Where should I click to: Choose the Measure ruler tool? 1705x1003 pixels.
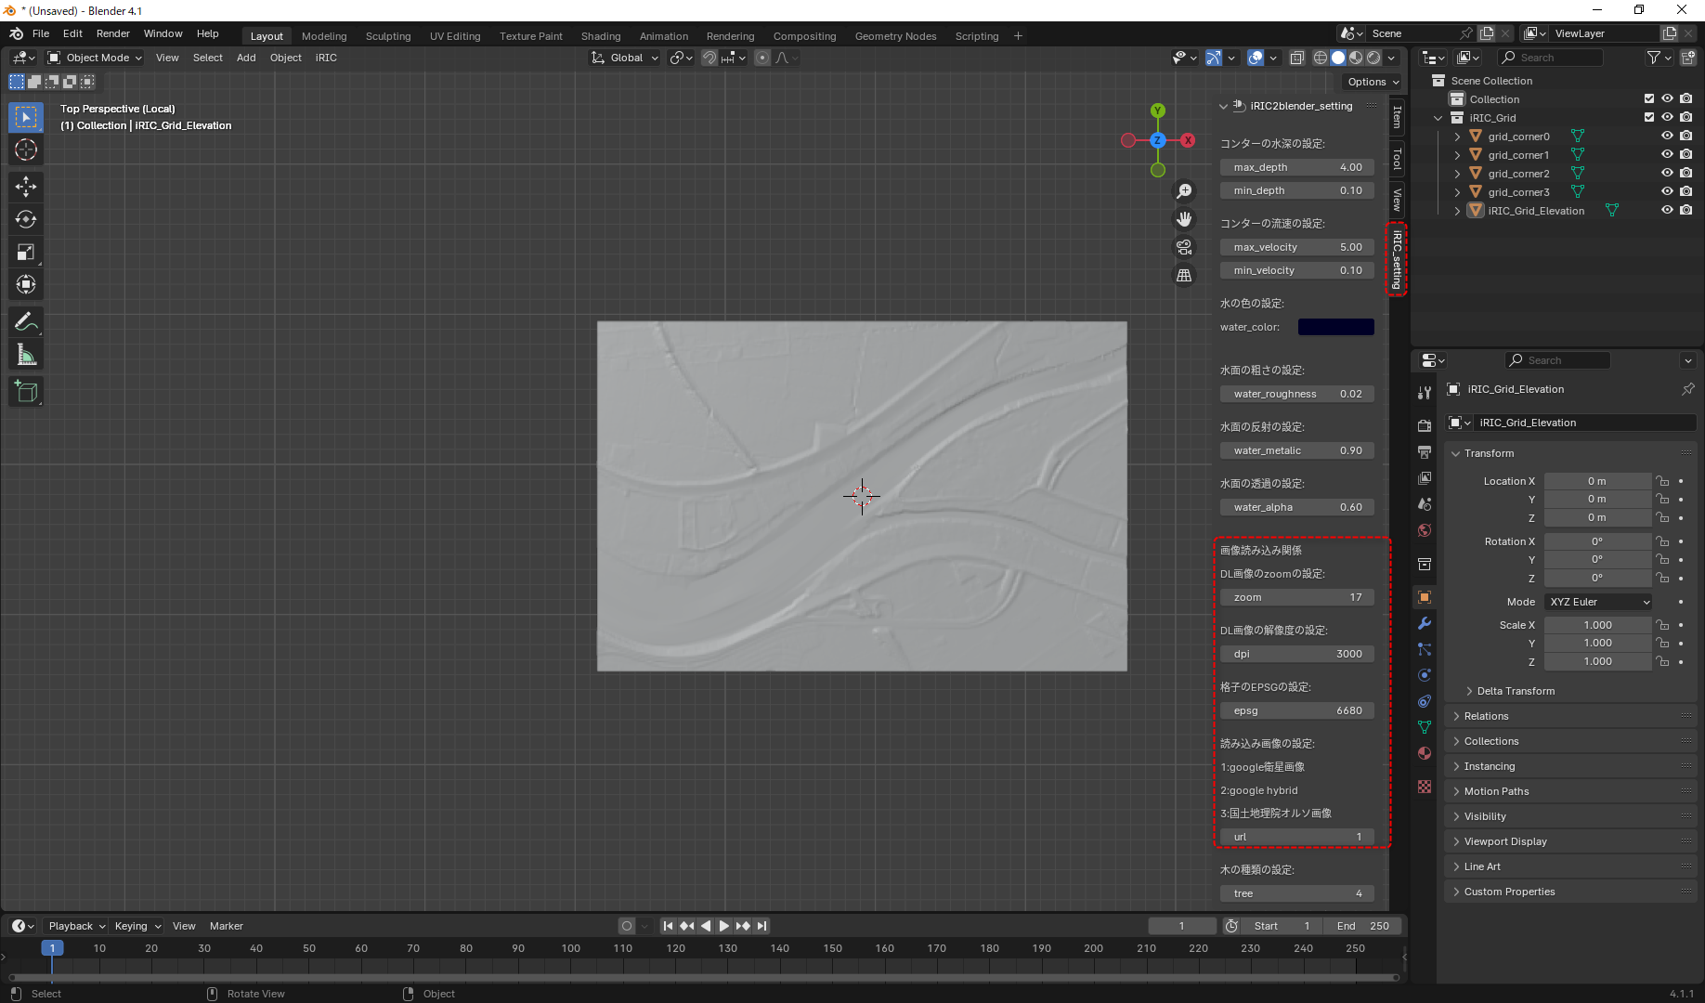(26, 356)
